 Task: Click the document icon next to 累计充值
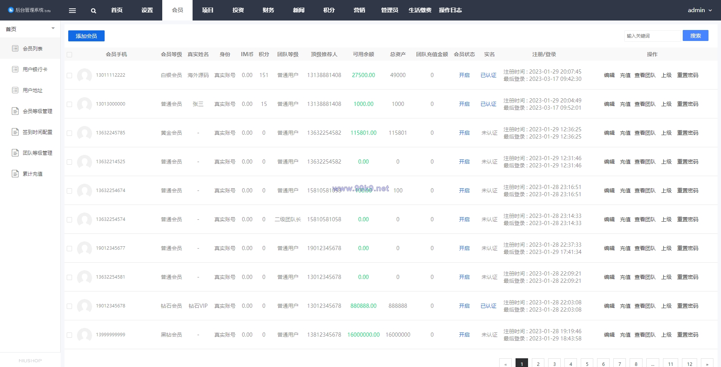click(x=15, y=173)
